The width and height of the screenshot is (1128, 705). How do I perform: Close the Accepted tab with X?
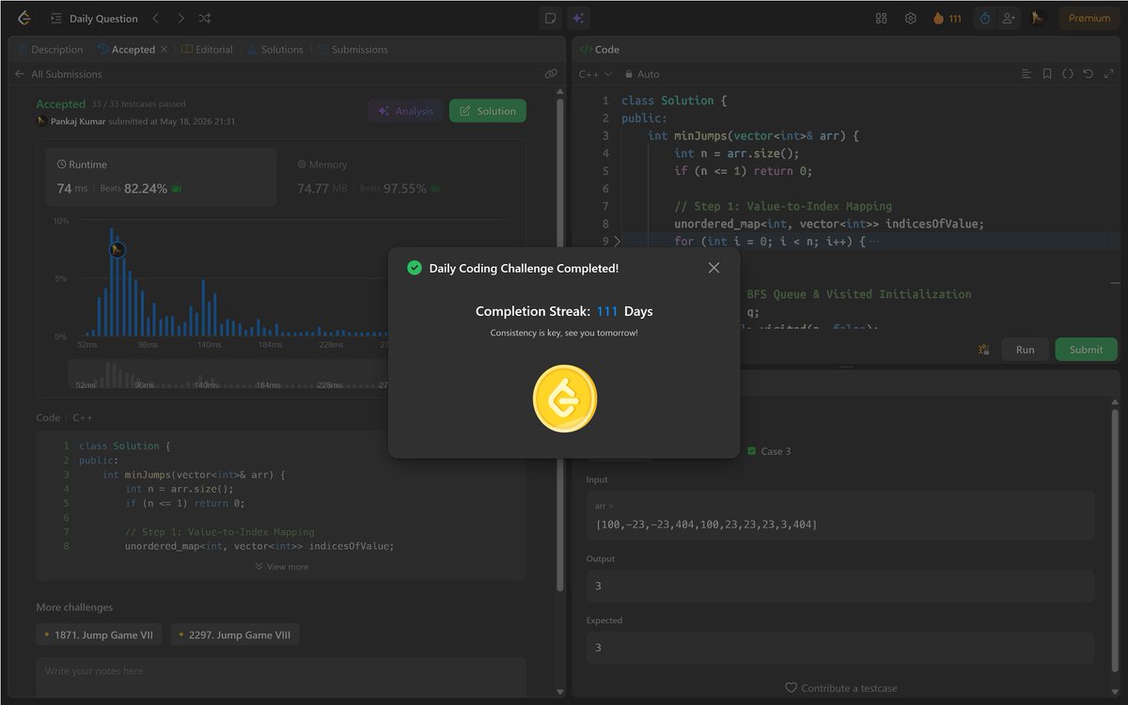click(164, 49)
